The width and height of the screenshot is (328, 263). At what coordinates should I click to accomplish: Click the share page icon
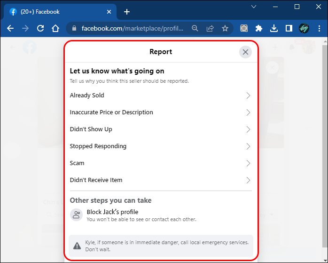[210, 28]
